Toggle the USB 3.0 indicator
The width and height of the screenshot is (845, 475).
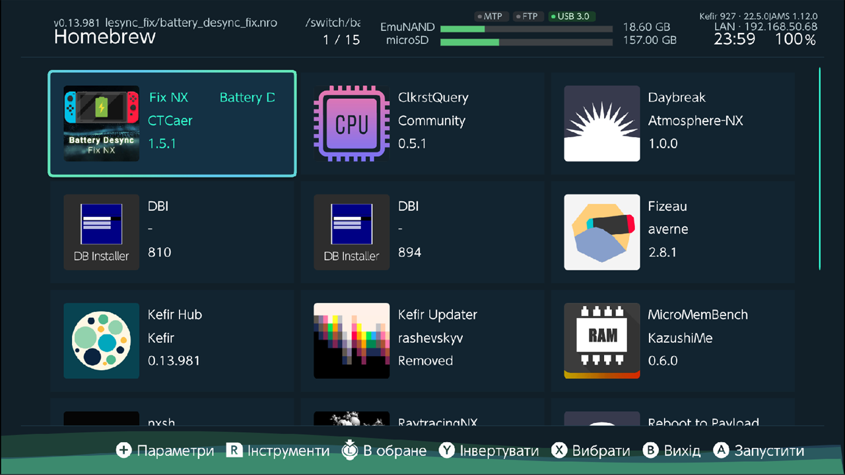pyautogui.click(x=572, y=16)
